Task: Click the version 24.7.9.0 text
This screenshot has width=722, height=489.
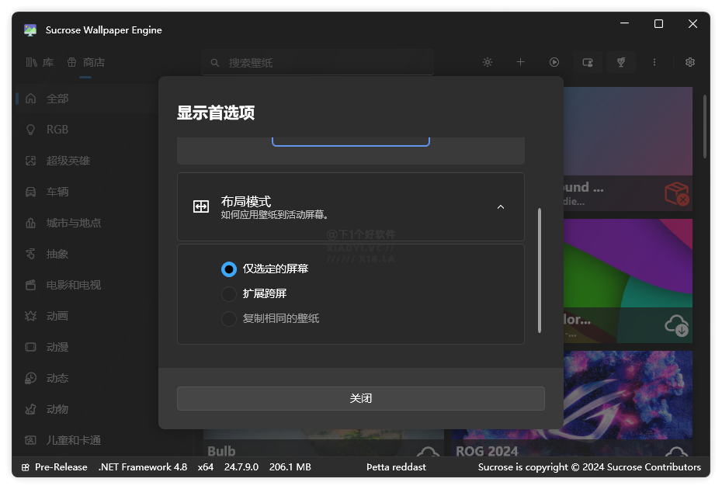Action: 241,467
